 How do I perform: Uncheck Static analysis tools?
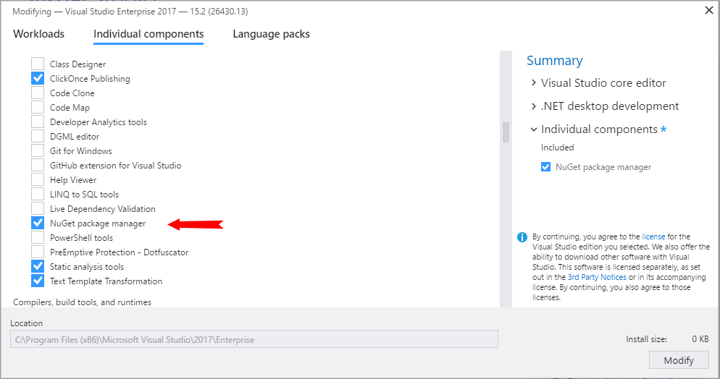point(38,266)
